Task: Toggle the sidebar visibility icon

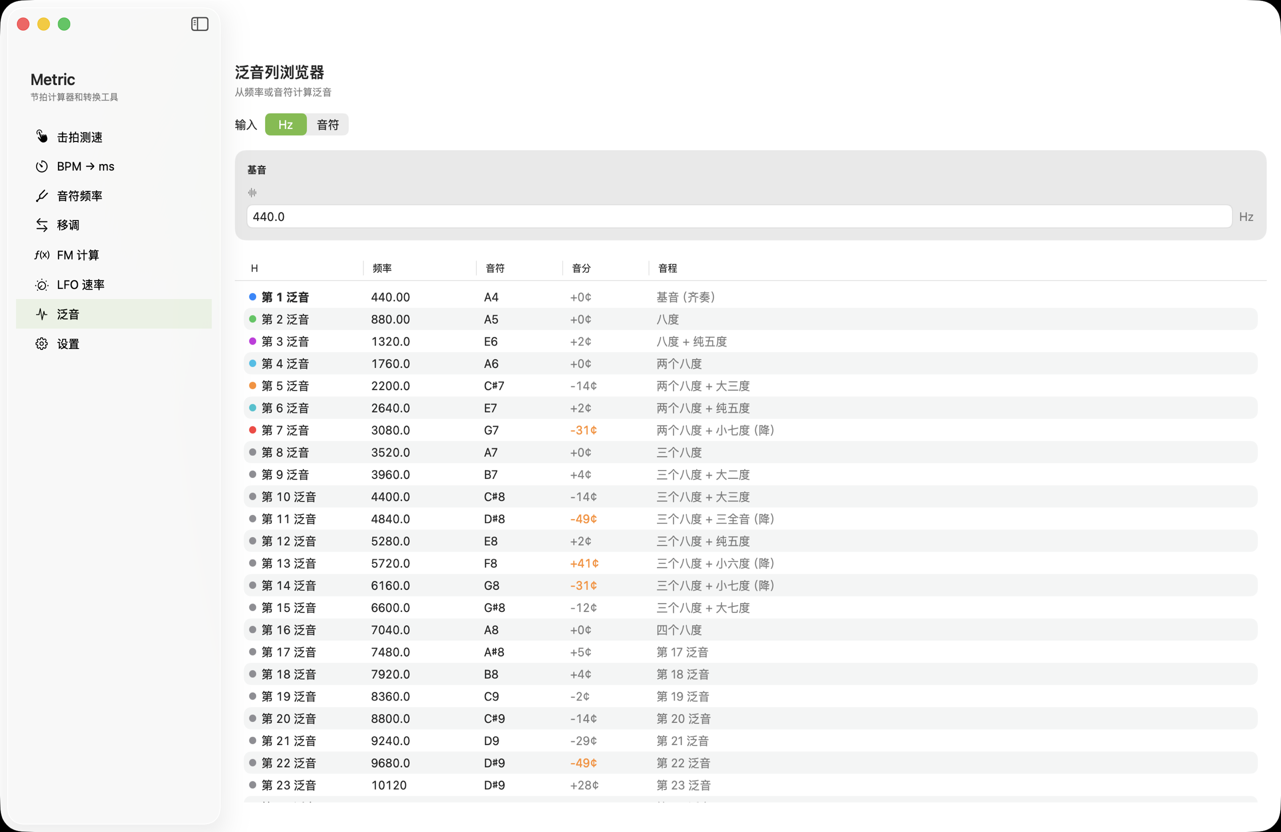Action: 200,23
